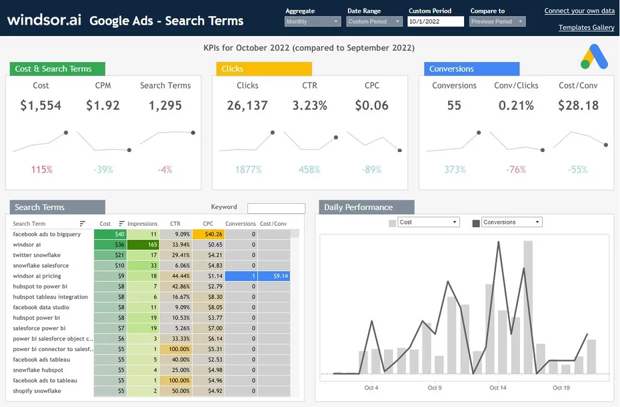
Task: Select the 'facebook ads to bigquery' row
Action: (x=152, y=234)
